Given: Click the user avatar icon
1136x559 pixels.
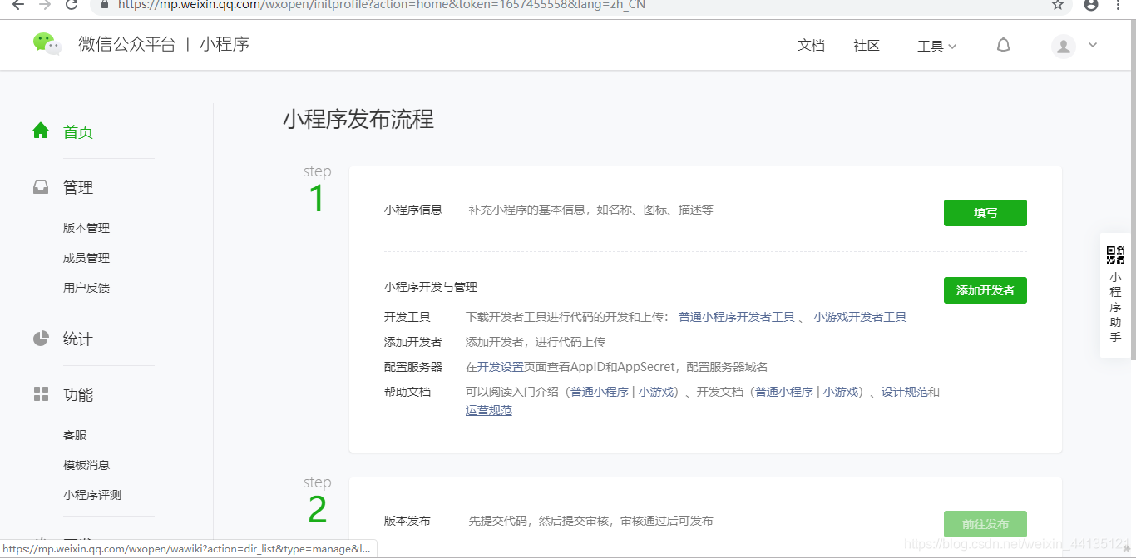Looking at the screenshot, I should tap(1064, 47).
